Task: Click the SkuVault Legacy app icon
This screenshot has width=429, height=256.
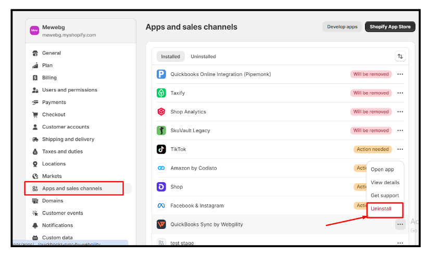Action: 161,131
